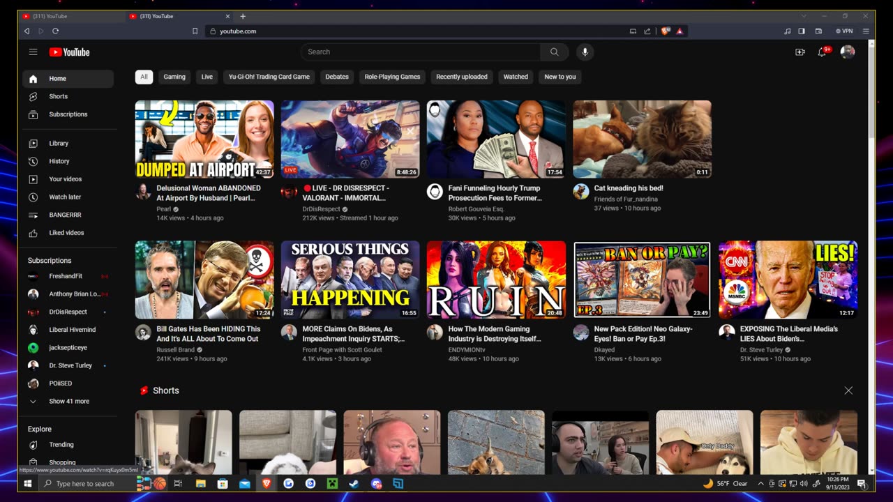
Task: Start voice search with the microphone
Action: click(585, 52)
